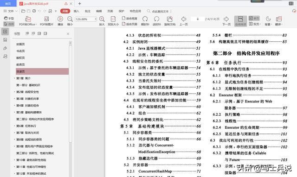Image resolution: width=297 pixels, height=177 pixels.
Task: Select 第二部分 结构化并发应用程序 bookmark
Action: click(x=35, y=119)
